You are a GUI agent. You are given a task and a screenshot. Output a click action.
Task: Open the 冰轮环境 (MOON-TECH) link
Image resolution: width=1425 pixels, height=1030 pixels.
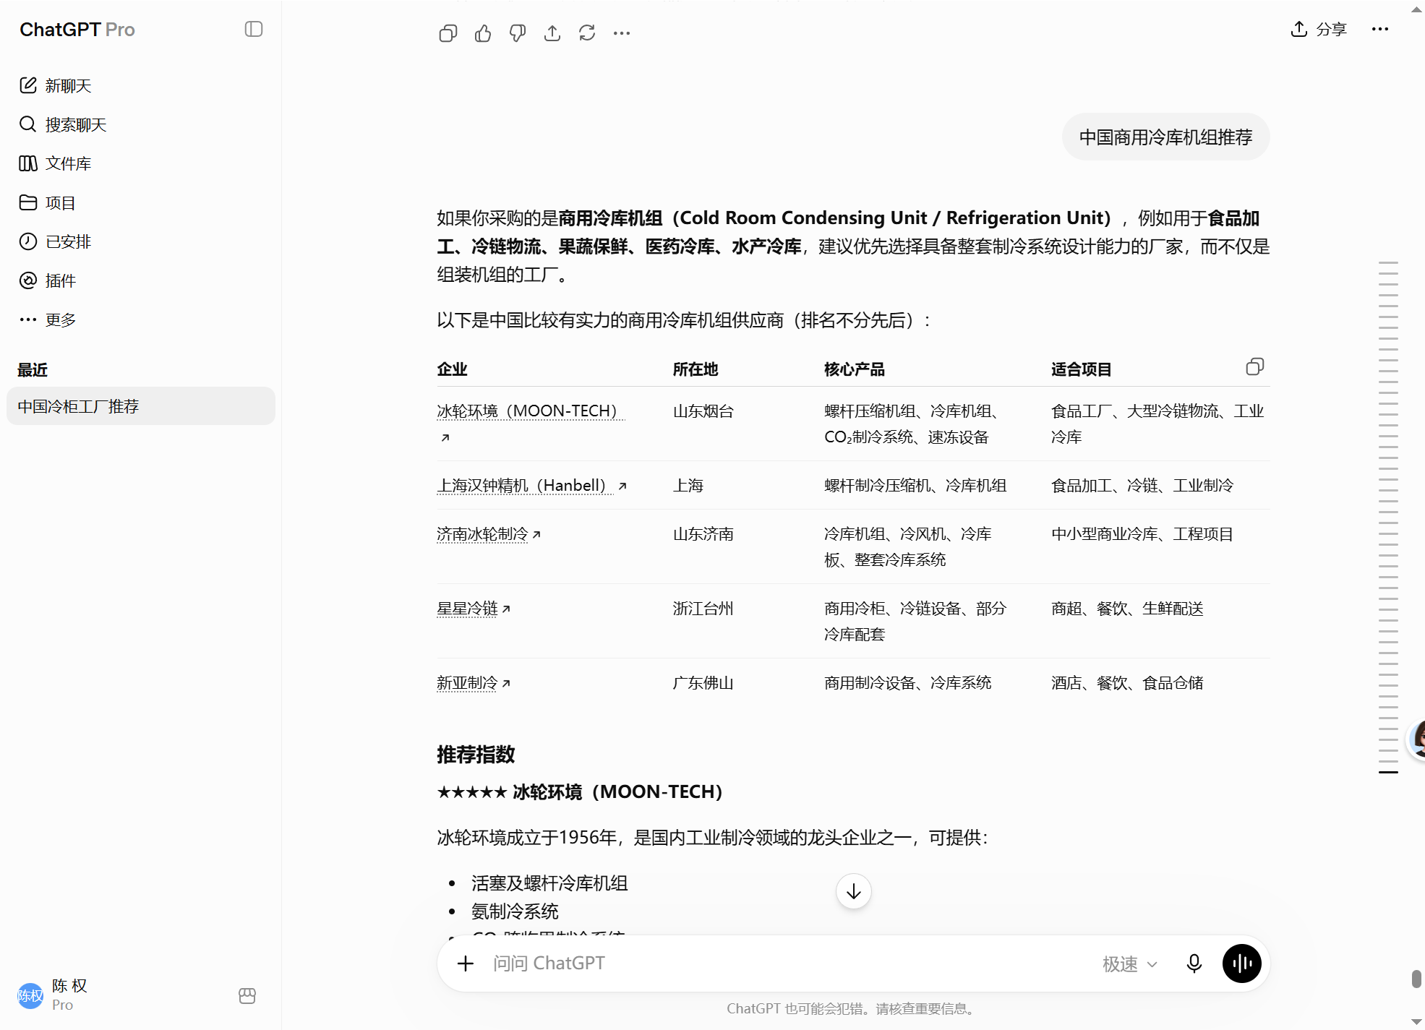(x=531, y=411)
